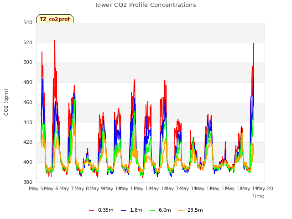Click the chart title Tower CO2 Profile Concentrations
The height and width of the screenshot is (219, 292).
pos(146,5)
